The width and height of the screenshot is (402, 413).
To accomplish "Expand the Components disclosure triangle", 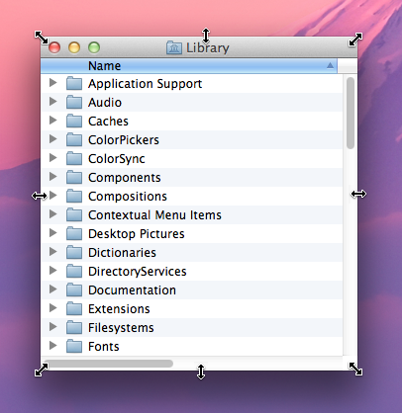I will (x=52, y=177).
